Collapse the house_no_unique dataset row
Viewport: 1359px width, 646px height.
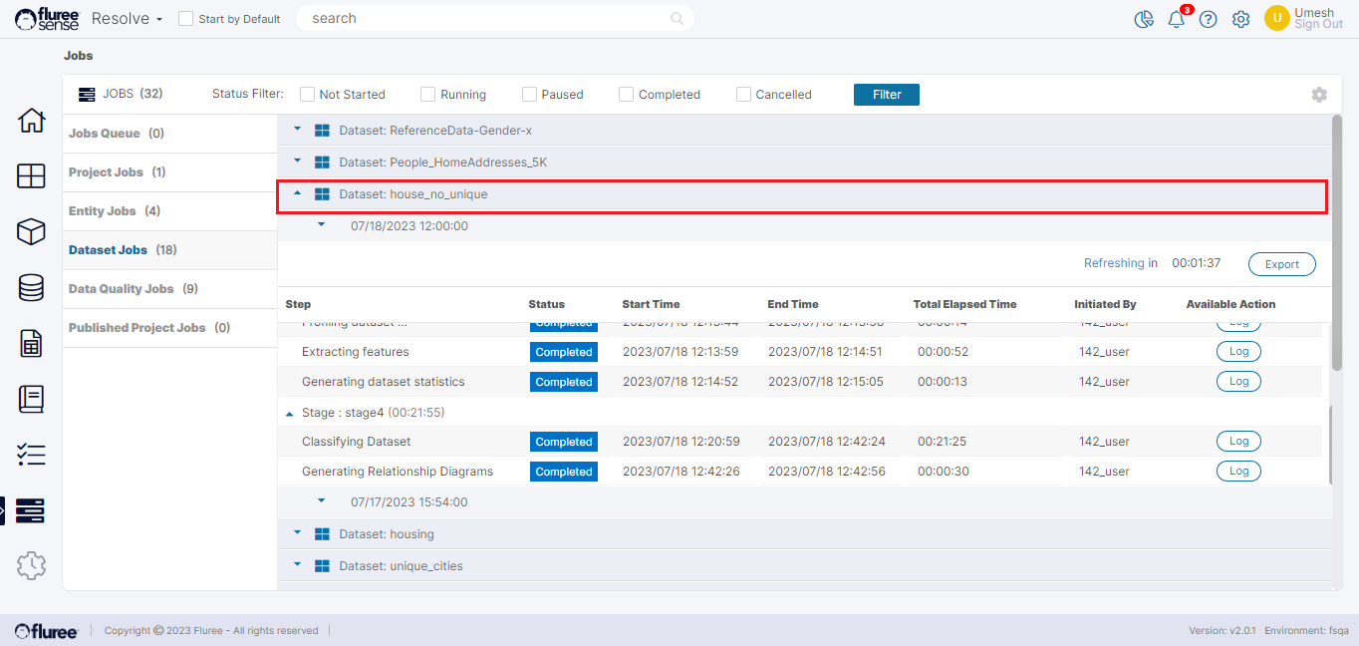tap(298, 193)
